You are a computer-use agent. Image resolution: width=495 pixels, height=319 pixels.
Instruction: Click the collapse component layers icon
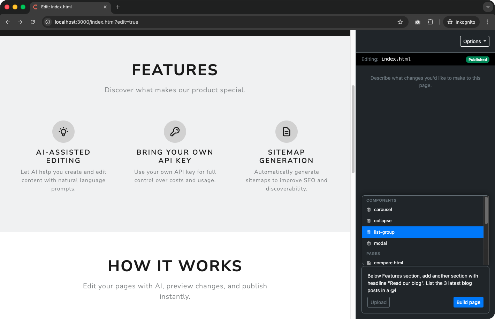(369, 220)
